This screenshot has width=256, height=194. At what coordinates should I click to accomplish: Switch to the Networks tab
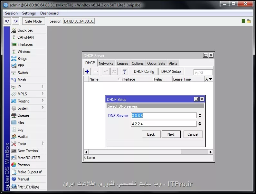[106, 63]
